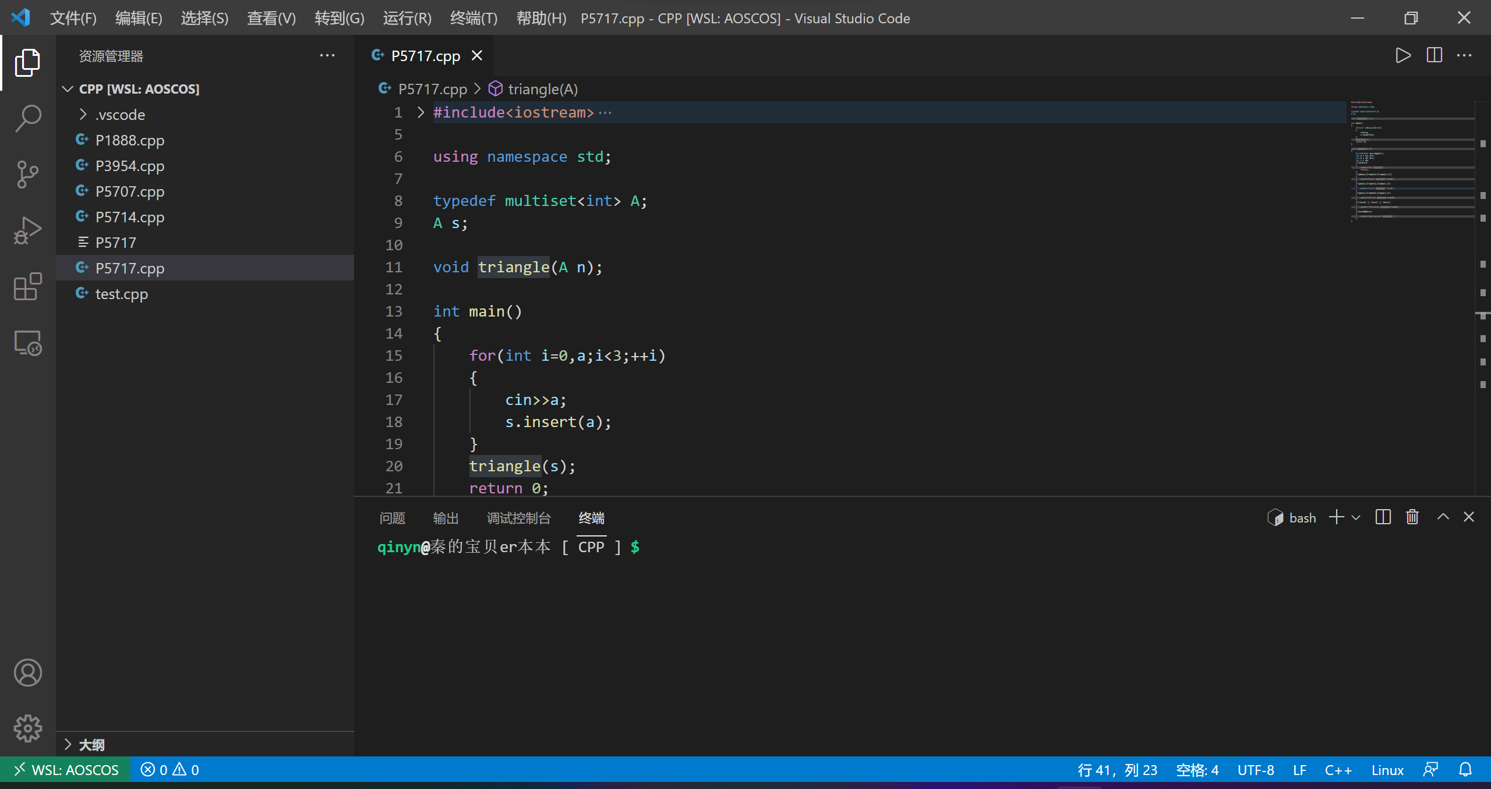The height and width of the screenshot is (789, 1491).
Task: Unfold the collapsed #include region
Action: pyautogui.click(x=421, y=112)
